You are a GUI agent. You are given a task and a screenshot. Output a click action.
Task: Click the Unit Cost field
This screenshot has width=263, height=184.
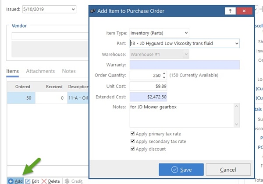point(148,86)
